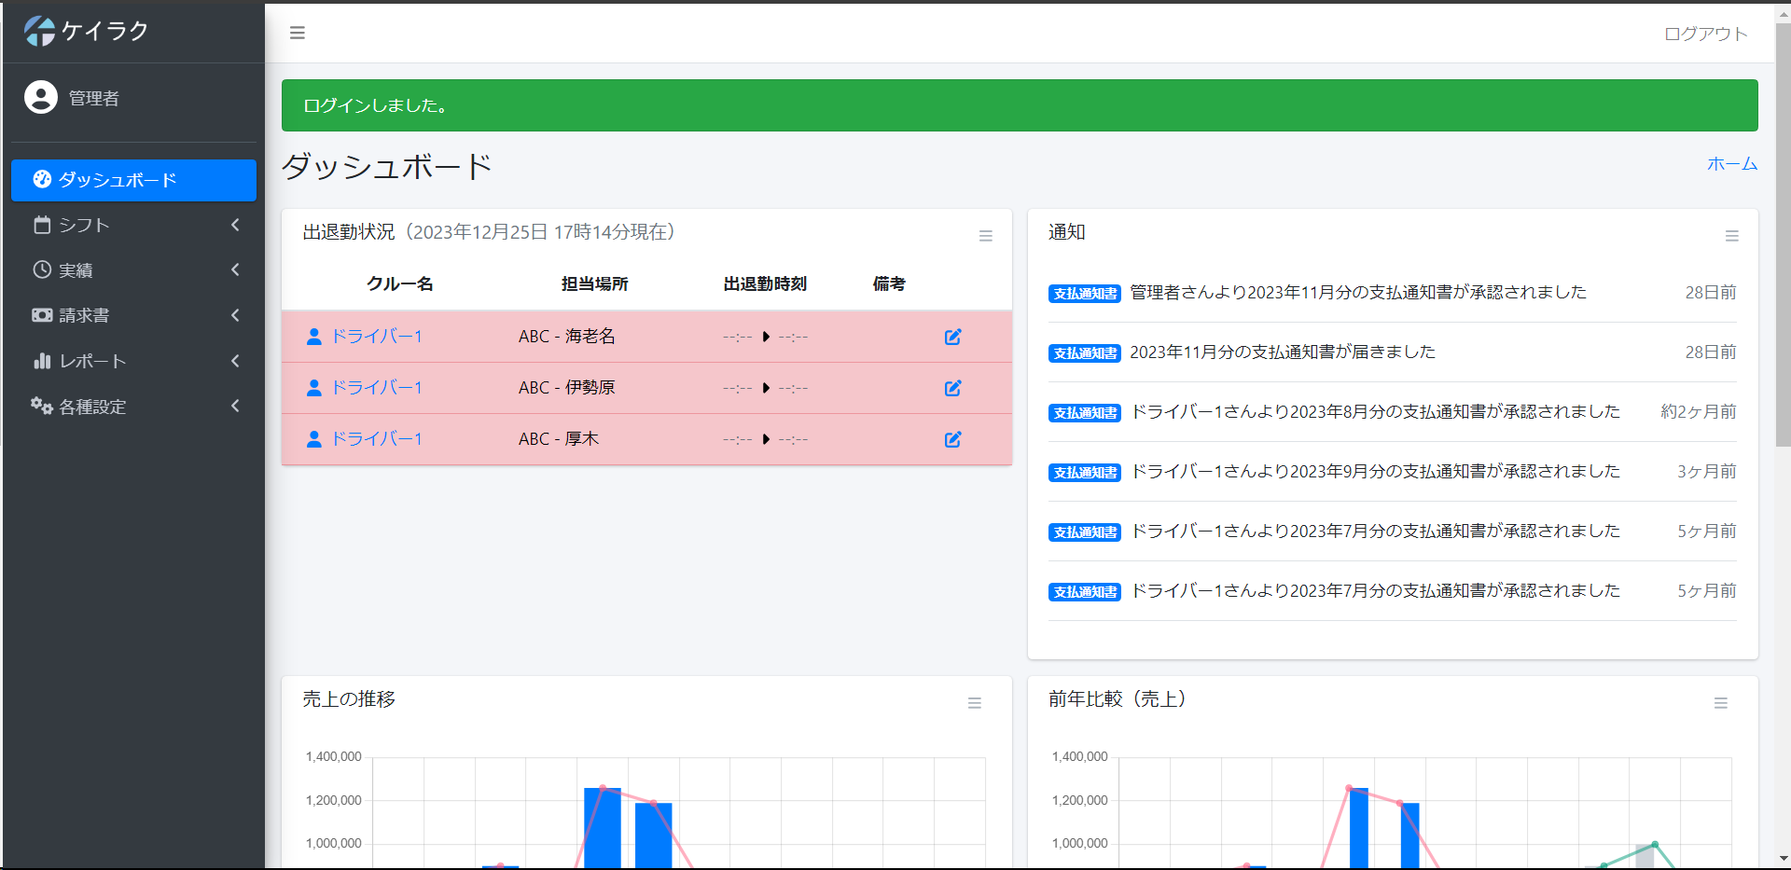This screenshot has height=870, width=1791.
Task: Open notification about 2023年9月分 approval
Action: (x=1375, y=472)
